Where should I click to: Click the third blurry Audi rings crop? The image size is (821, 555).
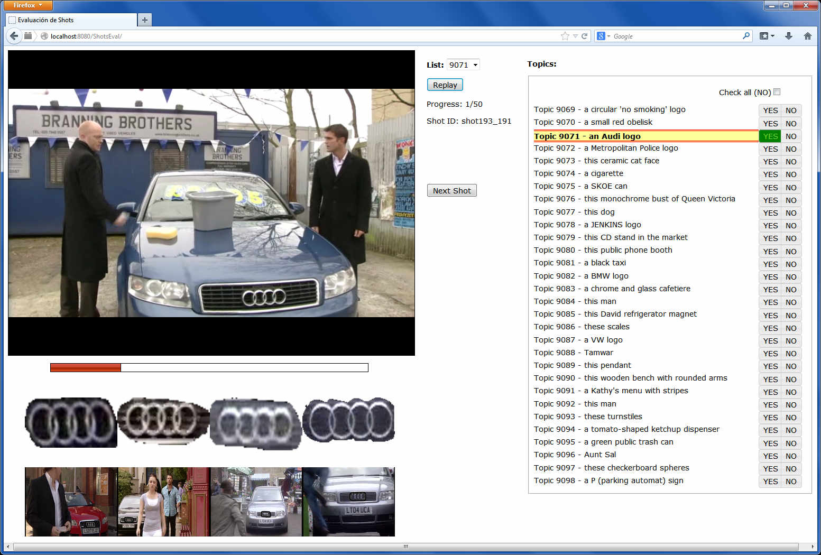tap(256, 424)
